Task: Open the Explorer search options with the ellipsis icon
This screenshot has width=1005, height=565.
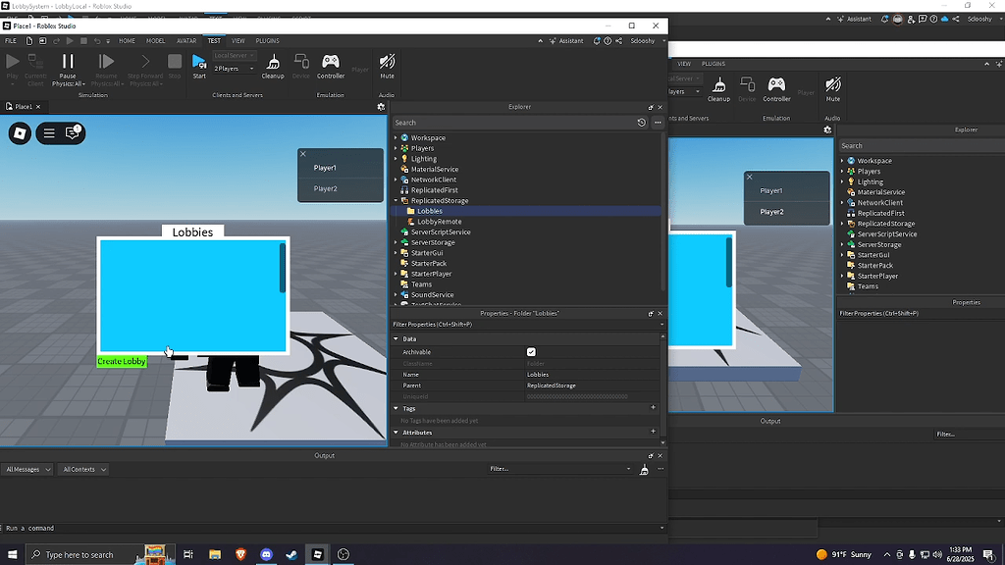Action: [x=659, y=123]
